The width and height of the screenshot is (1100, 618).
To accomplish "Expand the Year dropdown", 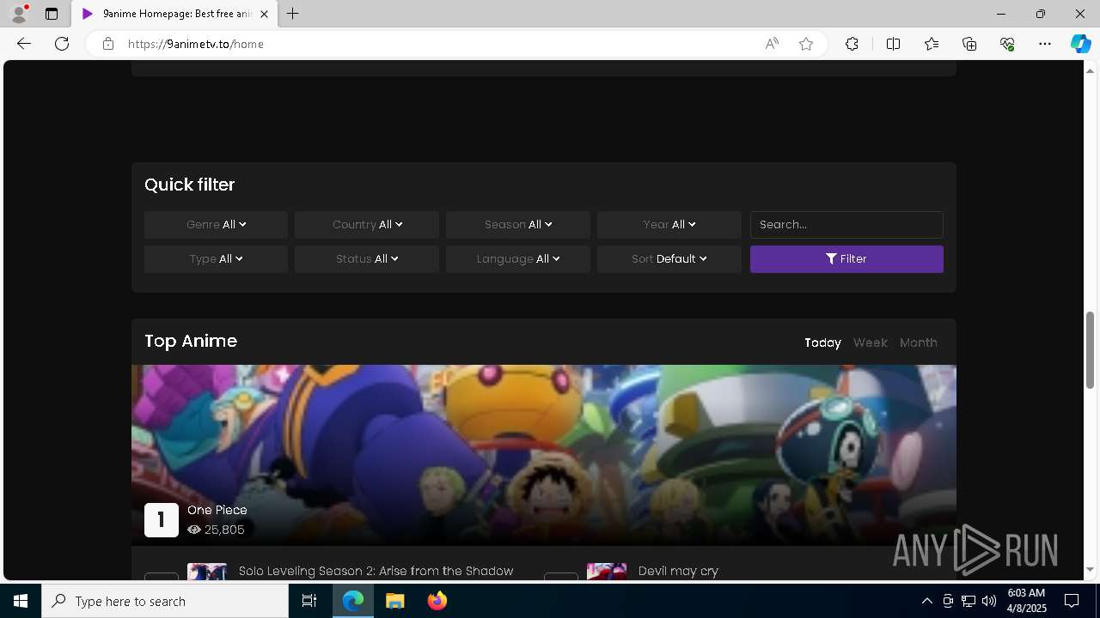I will 669,225.
